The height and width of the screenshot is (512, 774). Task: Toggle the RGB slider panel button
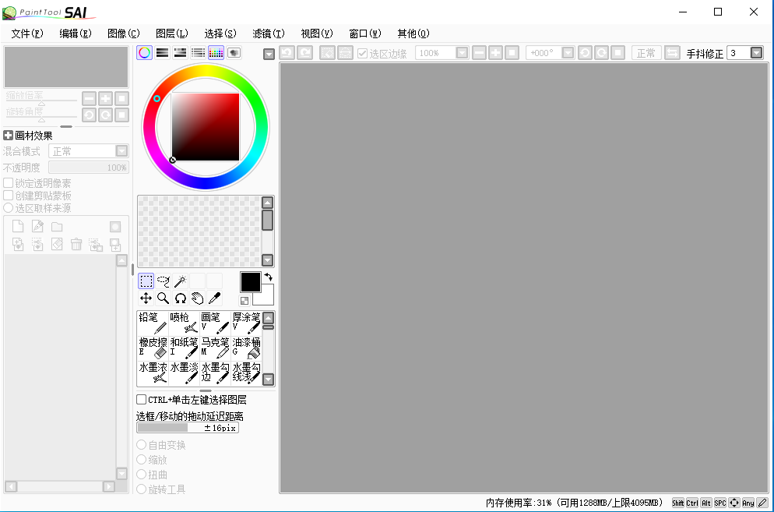pyautogui.click(x=163, y=53)
